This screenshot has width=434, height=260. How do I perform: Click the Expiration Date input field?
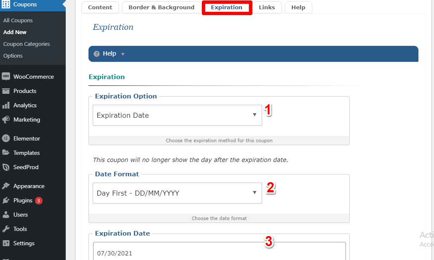click(219, 252)
